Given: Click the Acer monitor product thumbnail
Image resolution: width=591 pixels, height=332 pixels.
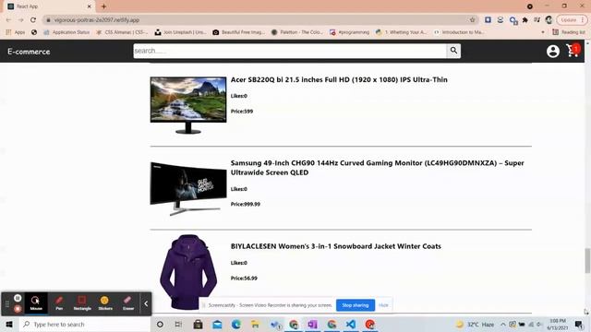Looking at the screenshot, I should (188, 105).
